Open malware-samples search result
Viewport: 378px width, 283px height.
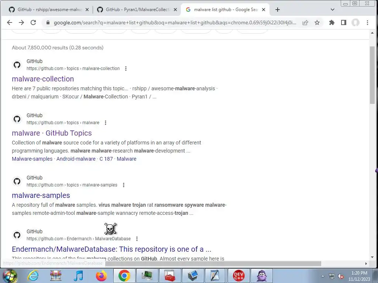pyautogui.click(x=41, y=195)
